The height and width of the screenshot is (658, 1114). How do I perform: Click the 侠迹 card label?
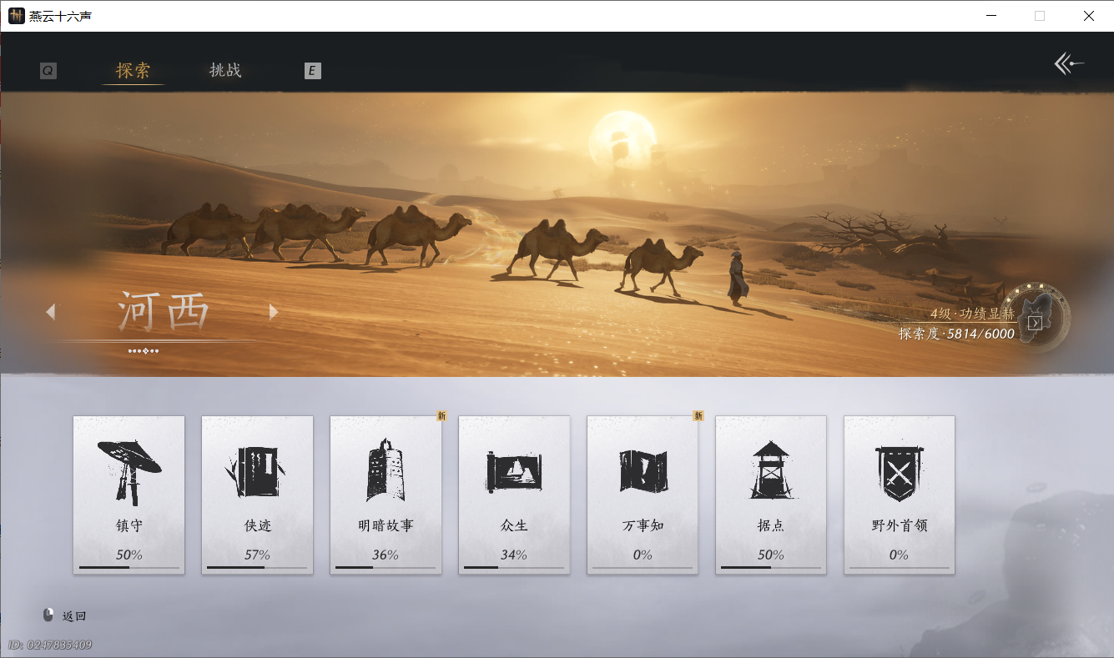tap(257, 525)
